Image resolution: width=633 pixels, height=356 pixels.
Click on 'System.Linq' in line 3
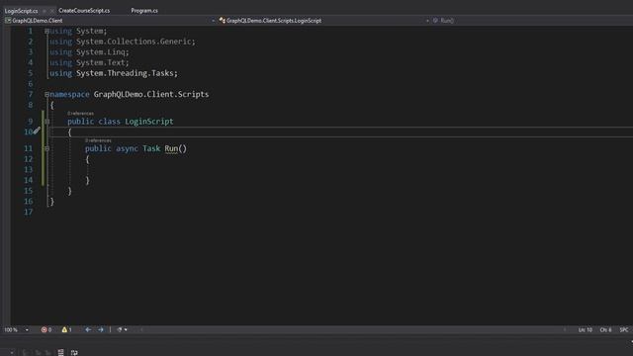click(101, 52)
